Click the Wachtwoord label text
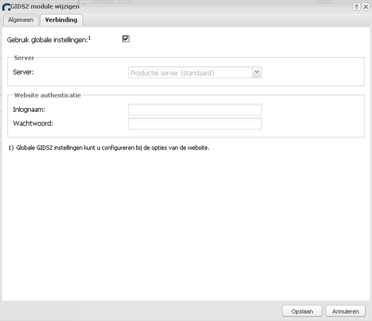Image resolution: width=372 pixels, height=321 pixels. pyautogui.click(x=33, y=124)
